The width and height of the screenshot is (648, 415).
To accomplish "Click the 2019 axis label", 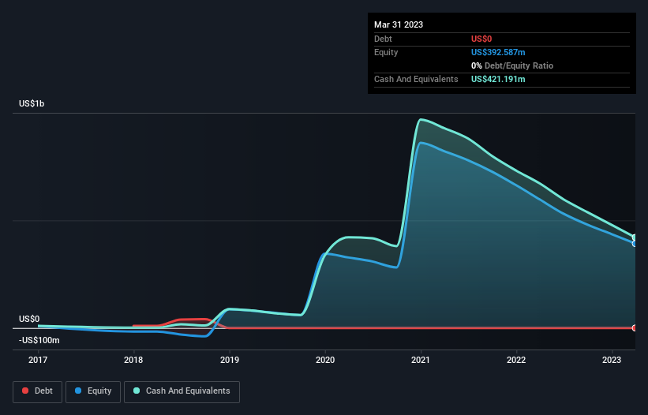I will tap(230, 360).
